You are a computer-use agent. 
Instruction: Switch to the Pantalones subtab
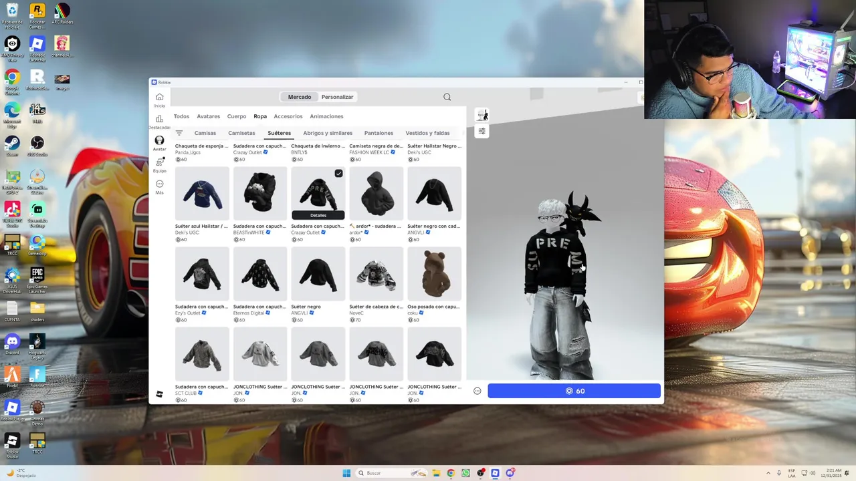click(379, 133)
